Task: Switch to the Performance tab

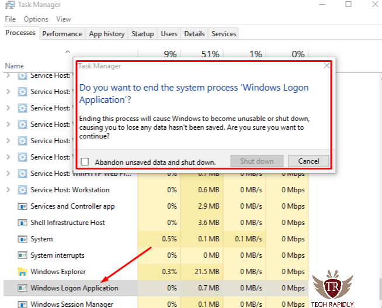Action: (x=62, y=34)
